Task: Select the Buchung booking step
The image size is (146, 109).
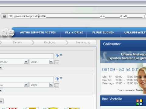Action: click(50, 42)
